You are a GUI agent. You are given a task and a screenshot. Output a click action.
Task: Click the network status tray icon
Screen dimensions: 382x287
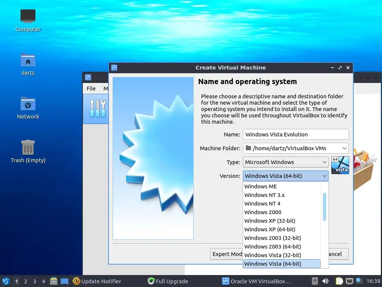[x=349, y=281]
